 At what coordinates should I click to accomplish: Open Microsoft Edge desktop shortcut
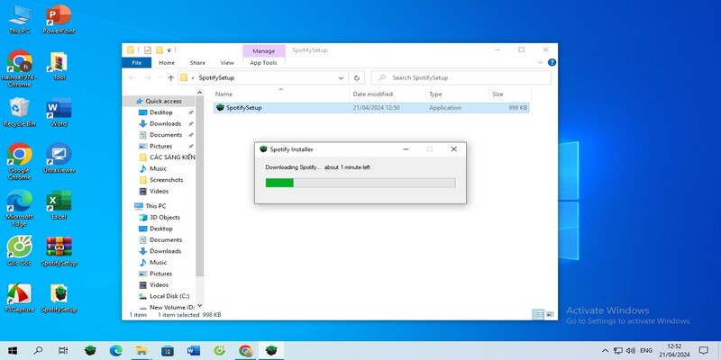pyautogui.click(x=19, y=208)
